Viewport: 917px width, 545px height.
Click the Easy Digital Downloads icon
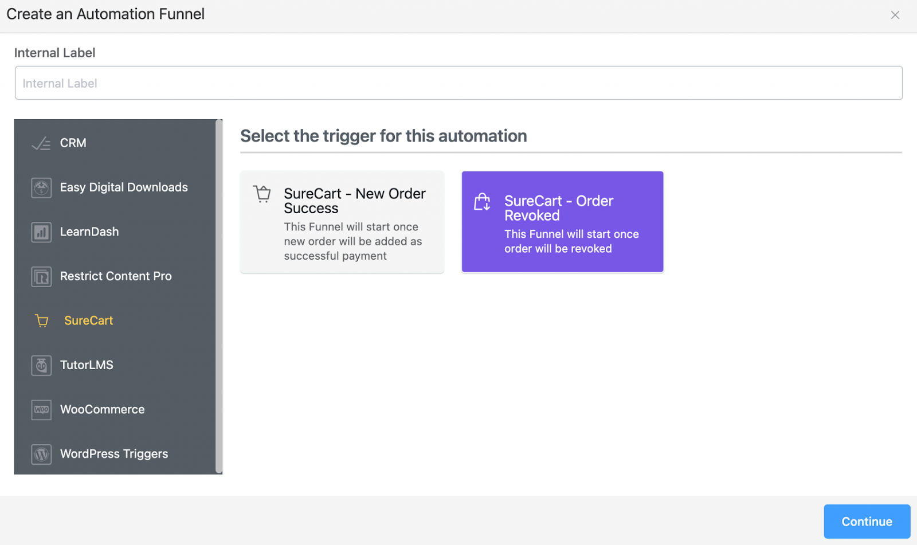[41, 187]
